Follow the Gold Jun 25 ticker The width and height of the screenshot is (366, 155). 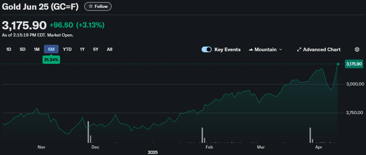coord(98,6)
